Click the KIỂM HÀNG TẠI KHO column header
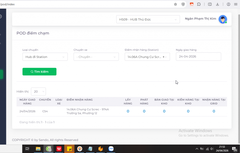The width and height of the screenshot is (240, 153). (x=188, y=102)
